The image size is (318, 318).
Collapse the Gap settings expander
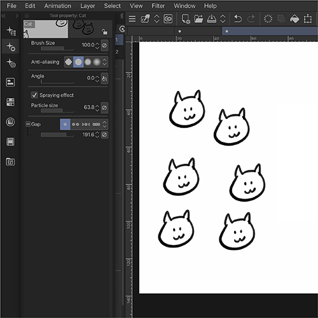click(28, 124)
